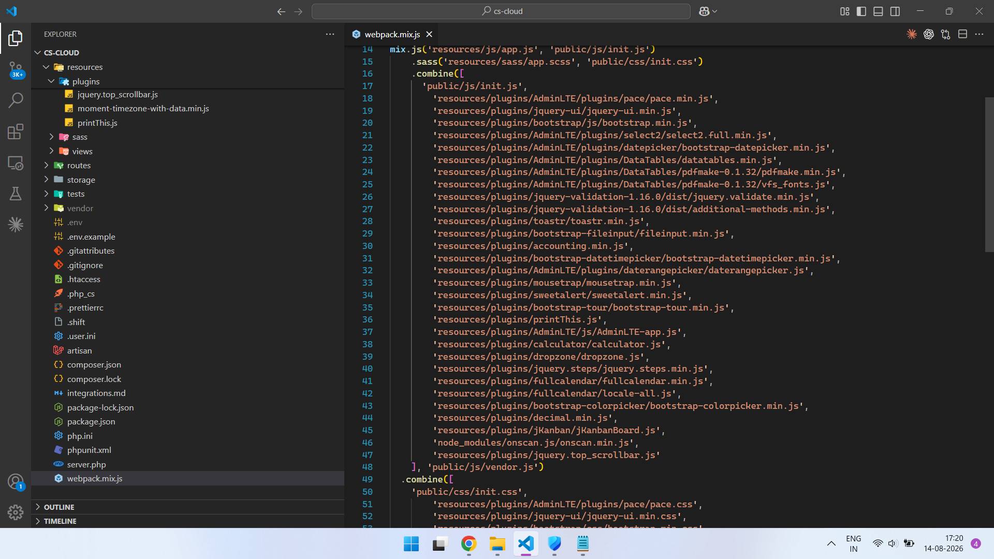Toggle the bottom Panel visibility
The image size is (994, 559).
click(878, 11)
